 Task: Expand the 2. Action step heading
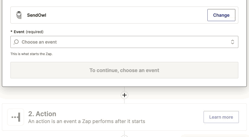coord(42,114)
